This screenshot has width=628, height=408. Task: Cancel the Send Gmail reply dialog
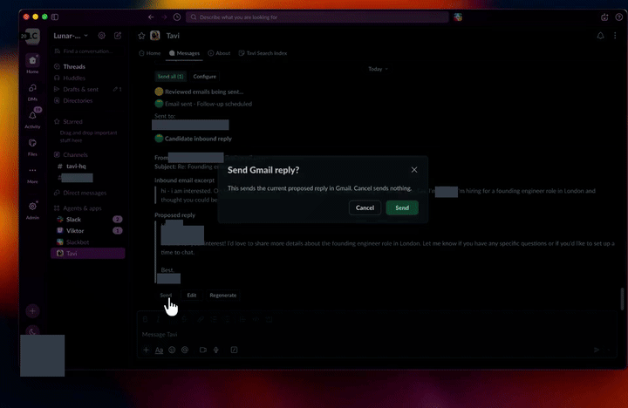(x=365, y=207)
